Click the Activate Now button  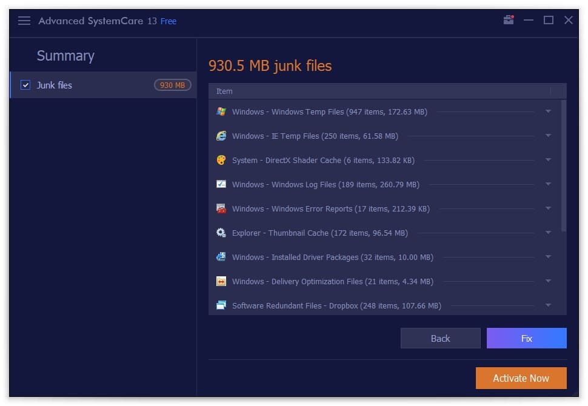(521, 378)
